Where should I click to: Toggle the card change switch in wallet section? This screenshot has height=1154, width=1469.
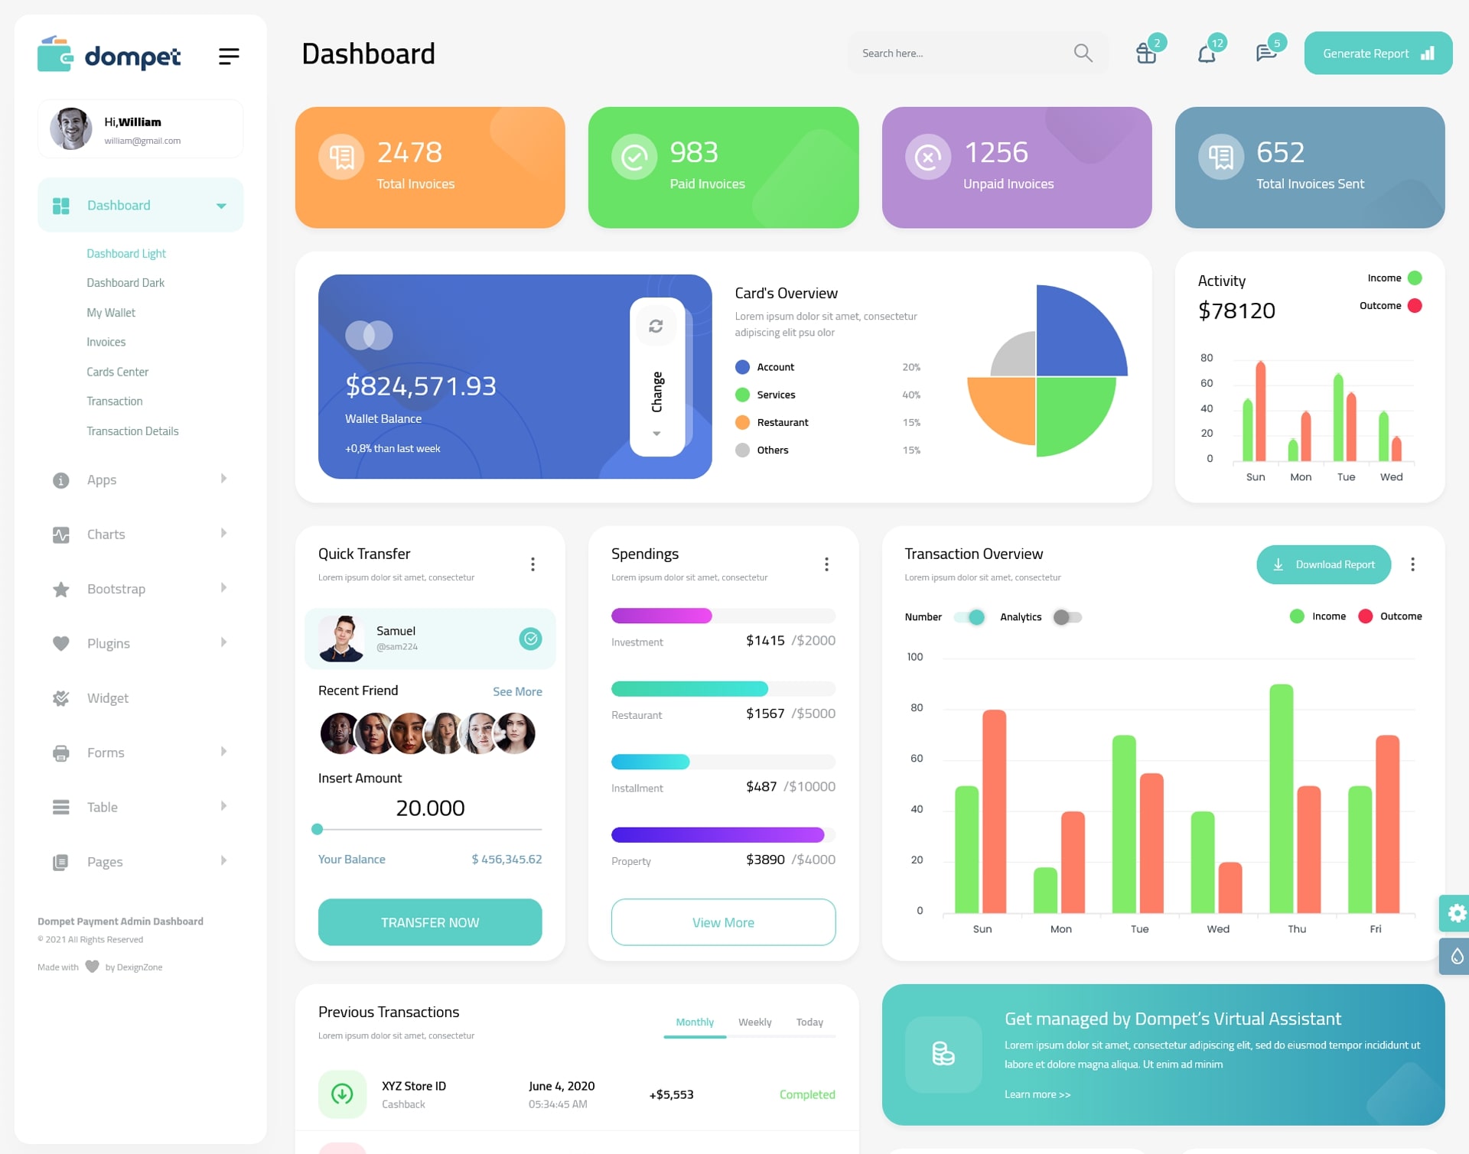coord(656,374)
